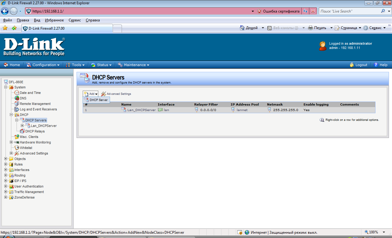Screen dimensions: 392x238
Task: Expand the Advanced Settings tree node
Action: click(x=11, y=153)
